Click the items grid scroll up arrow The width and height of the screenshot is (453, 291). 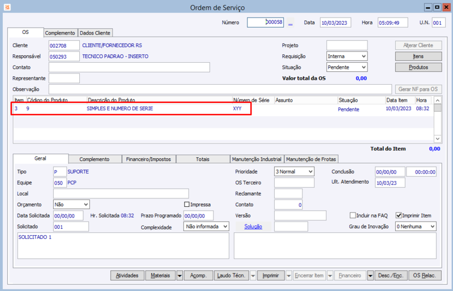coord(438,101)
